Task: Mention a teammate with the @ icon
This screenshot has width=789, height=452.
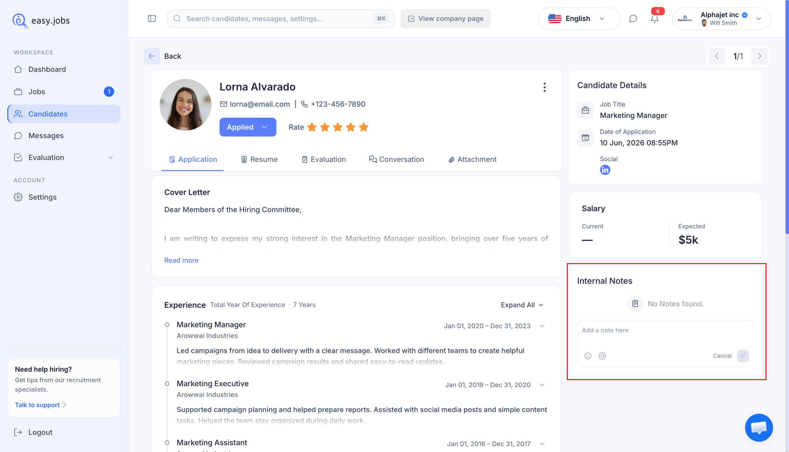Action: point(602,356)
